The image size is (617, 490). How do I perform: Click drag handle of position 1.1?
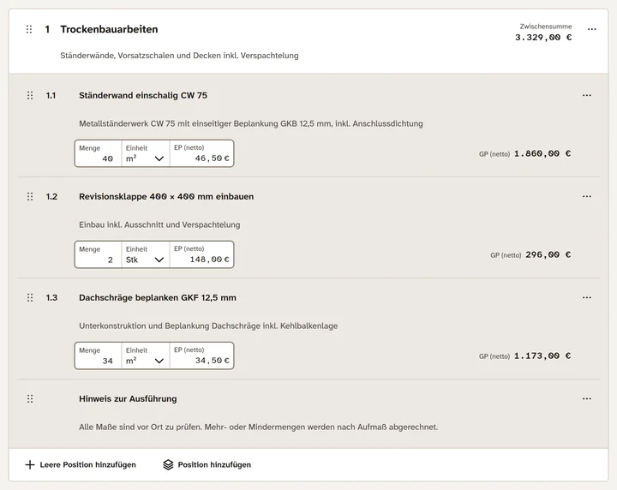tap(30, 95)
